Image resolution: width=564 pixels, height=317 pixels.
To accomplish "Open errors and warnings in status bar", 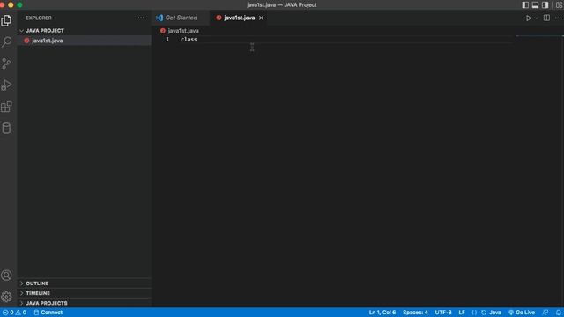I will (x=14, y=313).
